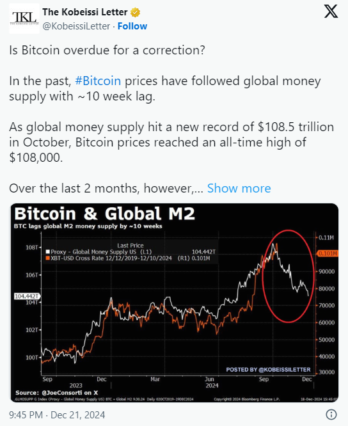Image resolution: width=348 pixels, height=426 pixels.
Task: Click the white Global Money Supply legend swatch
Action: (x=48, y=251)
